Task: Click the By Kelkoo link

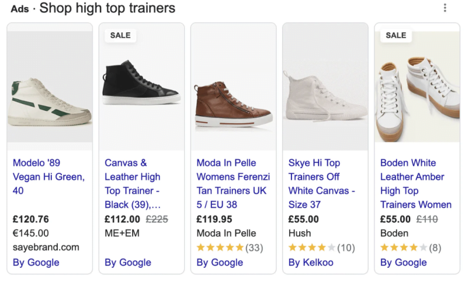Action: pos(311,262)
